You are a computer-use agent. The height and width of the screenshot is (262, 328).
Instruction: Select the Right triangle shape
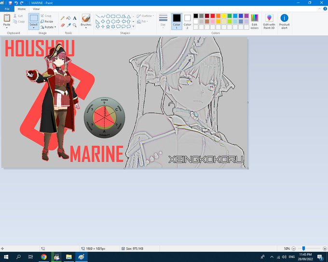[x=98, y=21]
